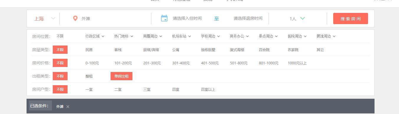Select the 民居 house type
The image size is (399, 114).
pos(89,50)
